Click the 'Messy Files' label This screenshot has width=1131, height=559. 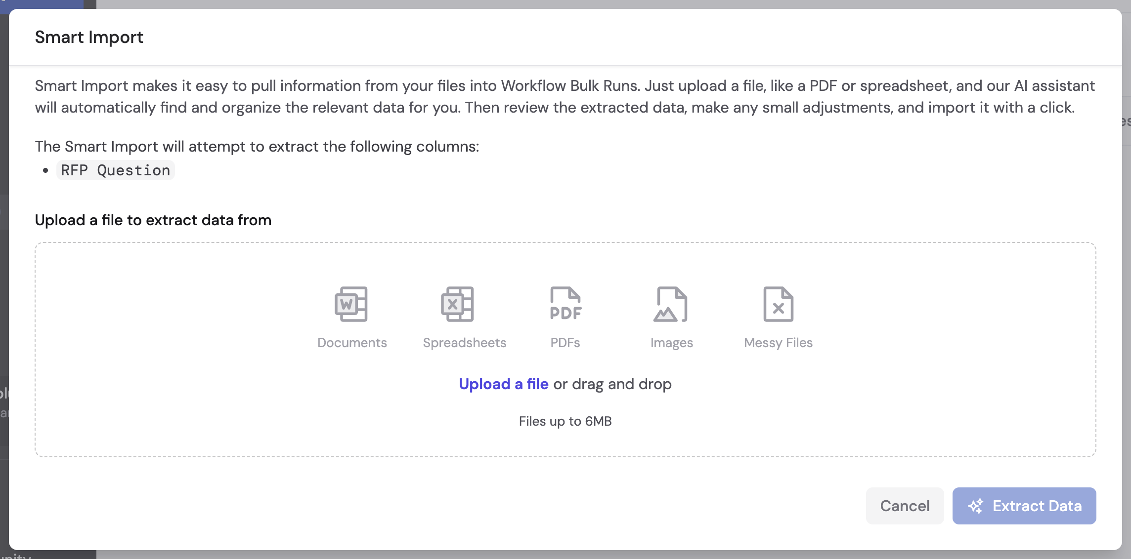pos(778,343)
